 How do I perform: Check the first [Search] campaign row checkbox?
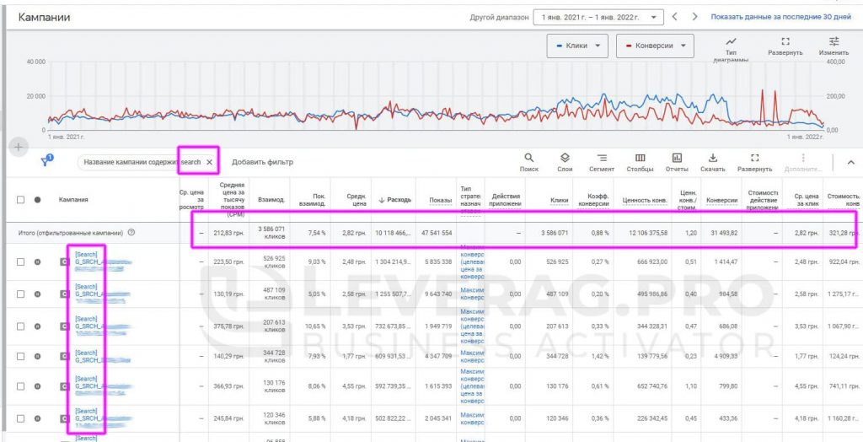[x=20, y=261]
